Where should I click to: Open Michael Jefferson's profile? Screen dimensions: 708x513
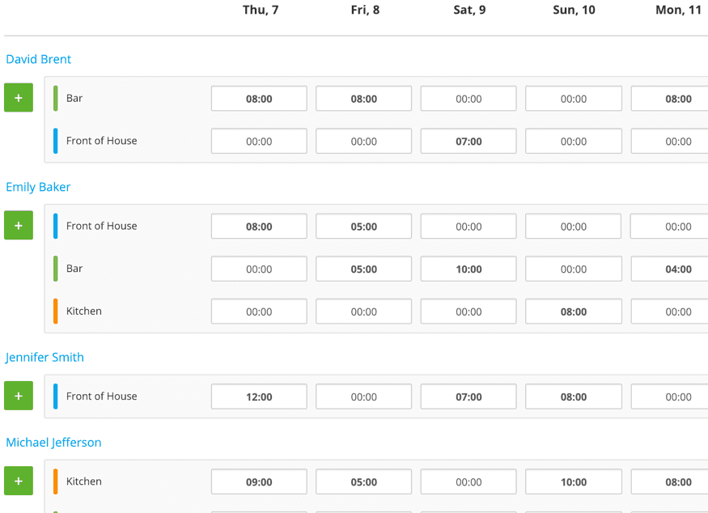point(53,442)
